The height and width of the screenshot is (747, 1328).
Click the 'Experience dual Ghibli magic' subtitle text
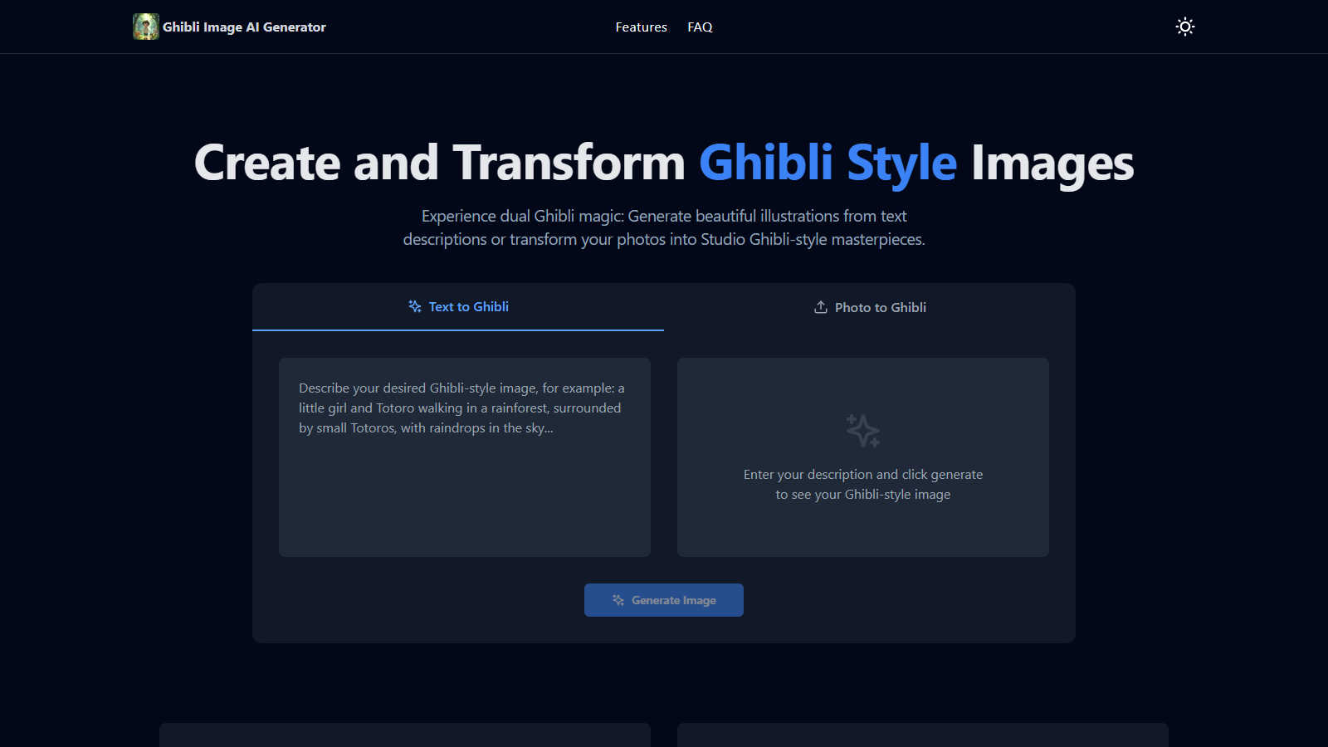[664, 227]
